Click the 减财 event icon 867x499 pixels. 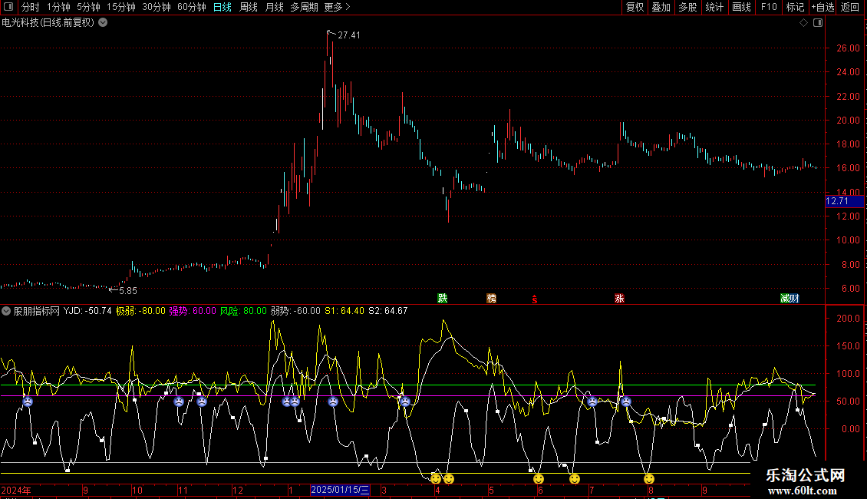click(x=790, y=298)
